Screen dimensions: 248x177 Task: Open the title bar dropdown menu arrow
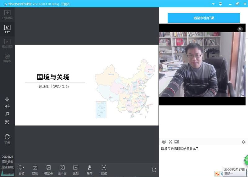(x=213, y=4)
